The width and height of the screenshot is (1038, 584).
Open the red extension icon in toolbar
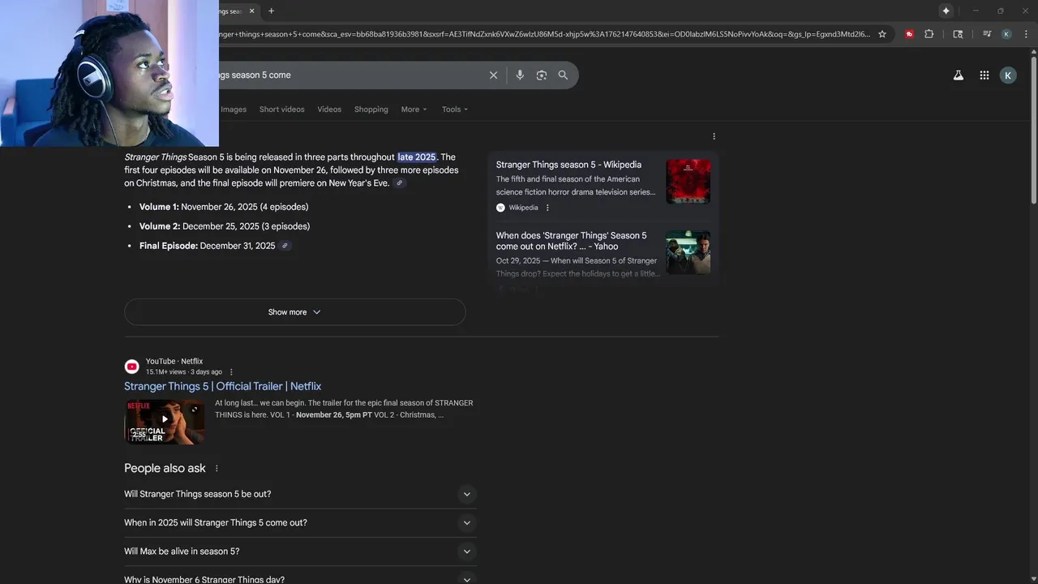[x=909, y=34]
